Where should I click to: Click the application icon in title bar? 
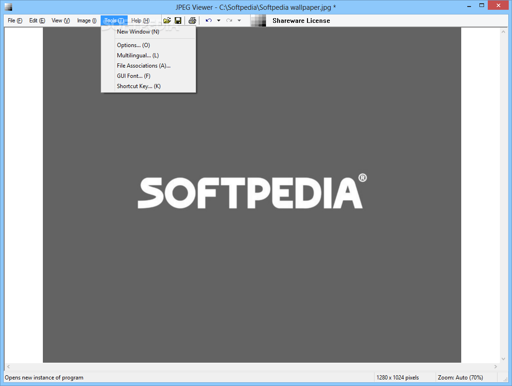click(8, 7)
